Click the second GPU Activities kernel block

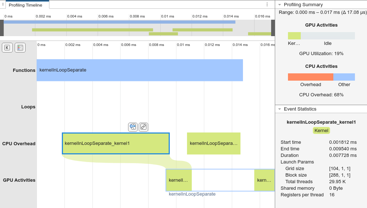click(x=264, y=180)
